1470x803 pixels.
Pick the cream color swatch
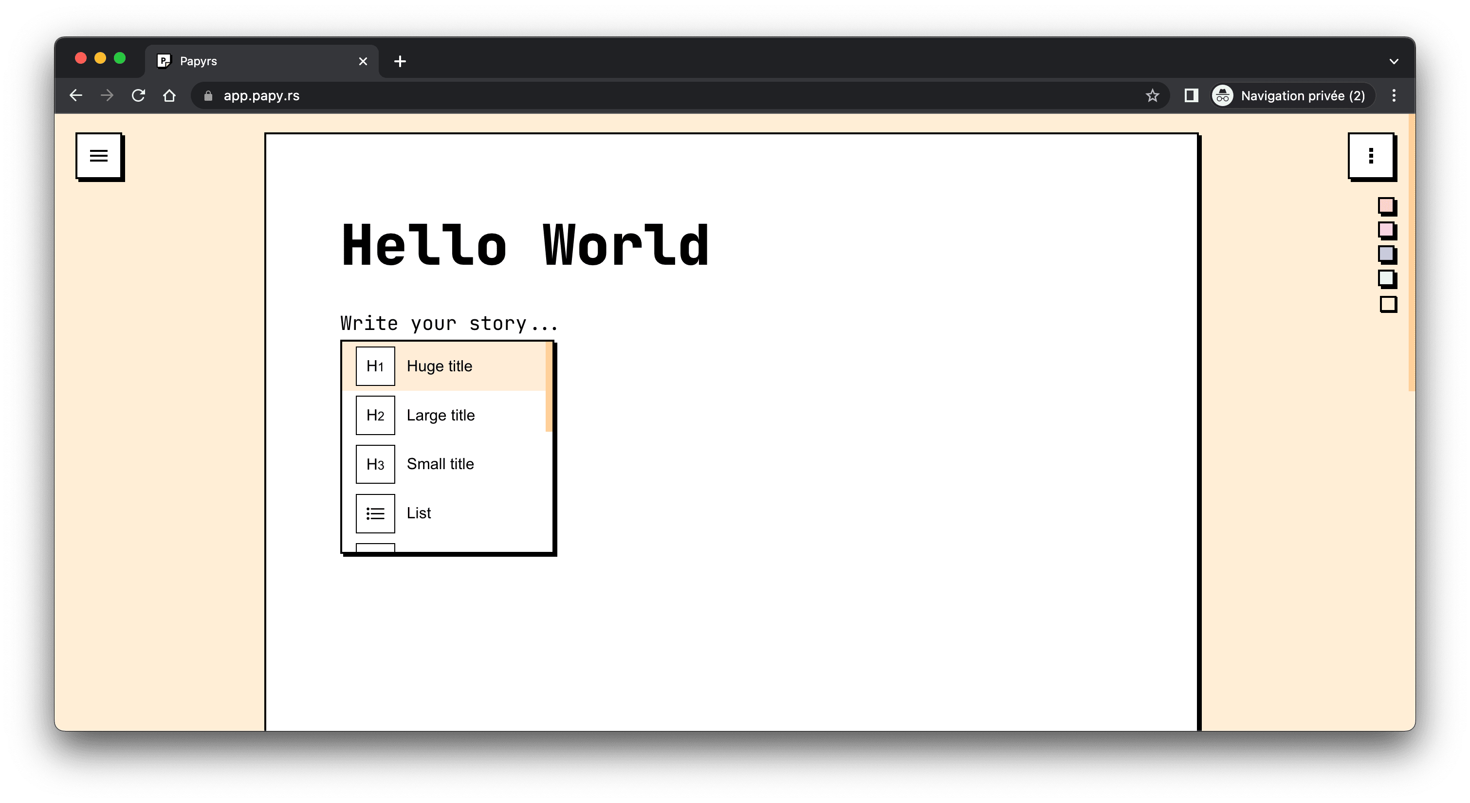[1388, 304]
